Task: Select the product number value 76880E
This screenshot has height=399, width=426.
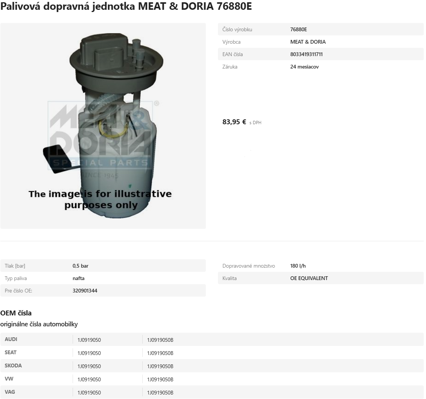Action: coord(298,29)
